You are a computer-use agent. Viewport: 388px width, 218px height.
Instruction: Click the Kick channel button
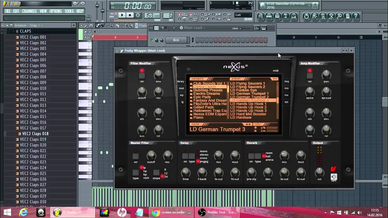click(x=176, y=40)
